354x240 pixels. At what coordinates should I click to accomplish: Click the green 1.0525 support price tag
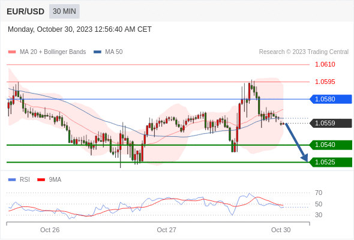tap(331, 162)
